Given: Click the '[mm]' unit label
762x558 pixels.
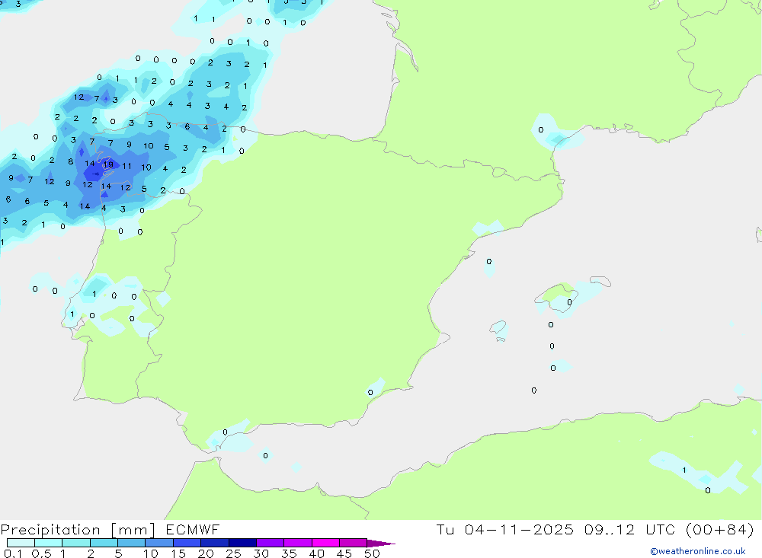Looking at the screenshot, I should coord(133,530).
